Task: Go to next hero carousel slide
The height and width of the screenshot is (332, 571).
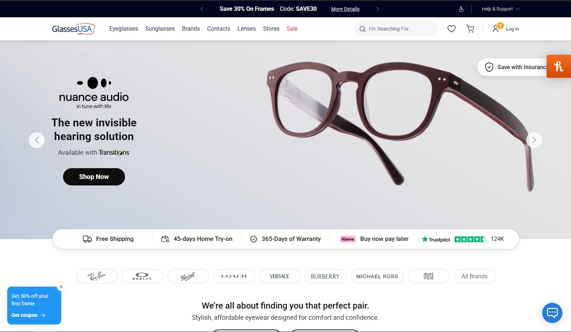Action: click(x=534, y=140)
